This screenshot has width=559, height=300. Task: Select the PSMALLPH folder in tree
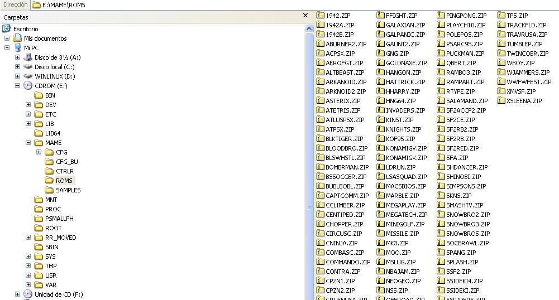coord(59,219)
